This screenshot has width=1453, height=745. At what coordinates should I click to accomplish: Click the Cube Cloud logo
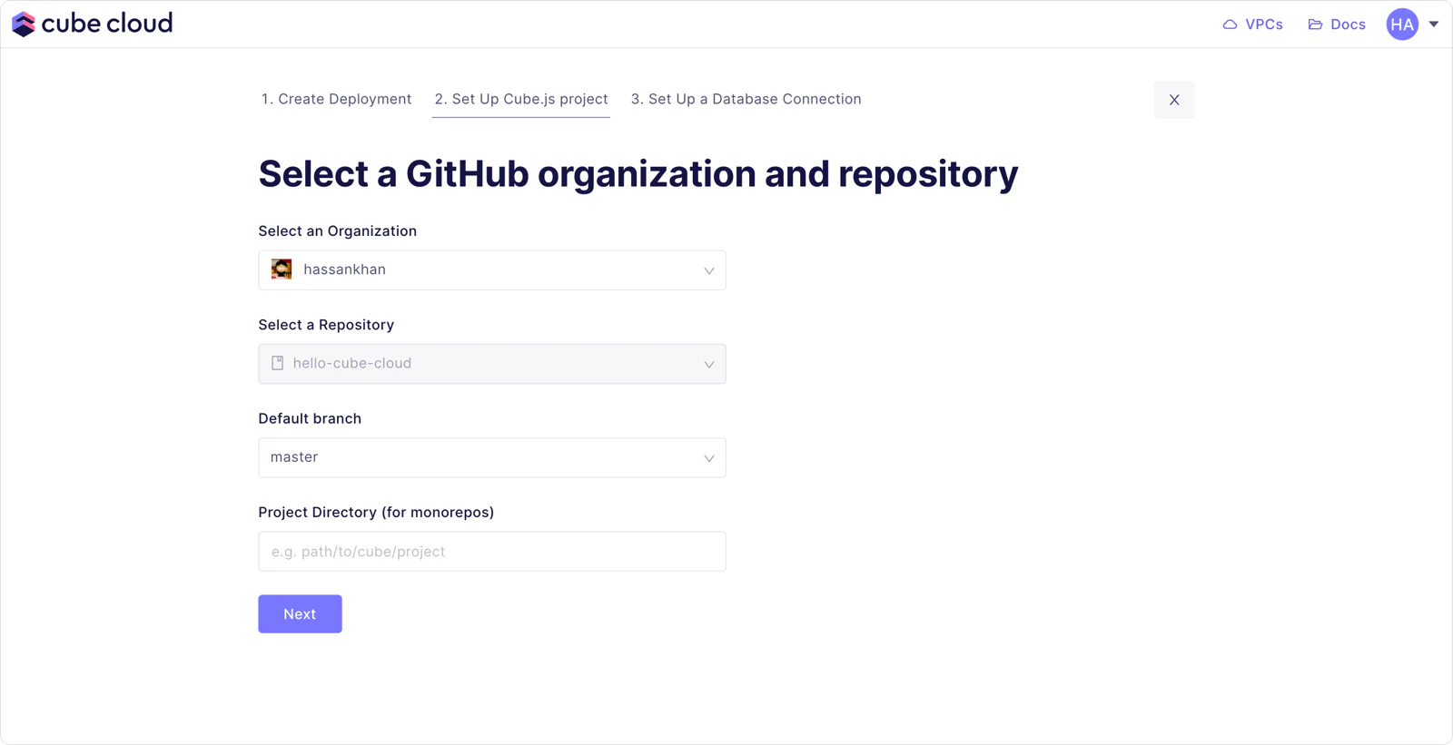pos(92,24)
